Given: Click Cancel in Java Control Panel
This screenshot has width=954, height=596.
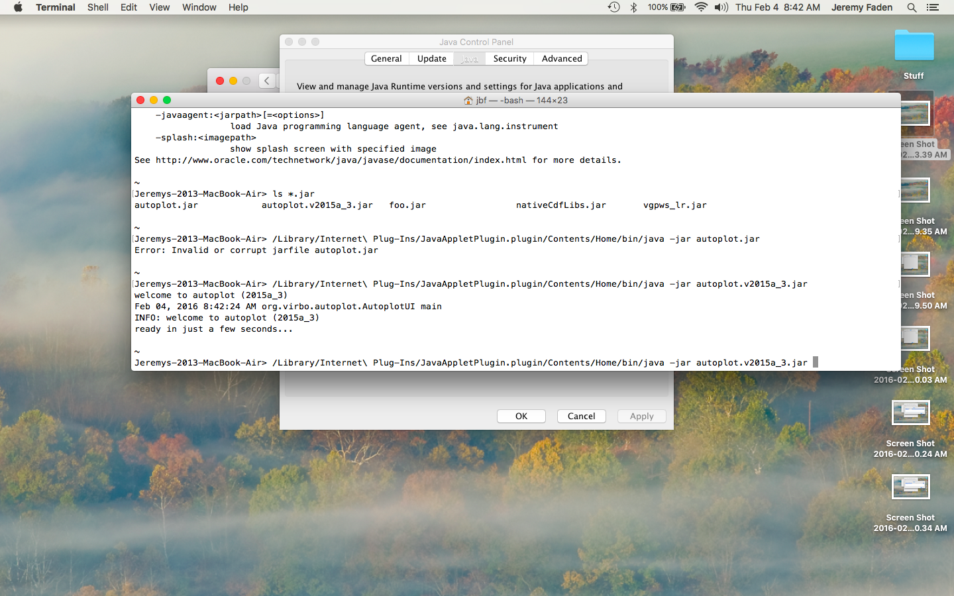Looking at the screenshot, I should [x=582, y=416].
